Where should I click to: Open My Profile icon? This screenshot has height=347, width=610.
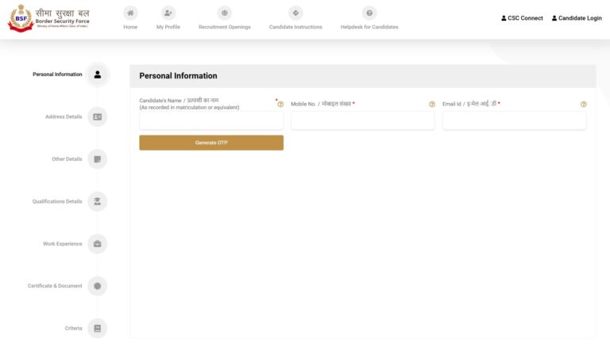coord(168,13)
